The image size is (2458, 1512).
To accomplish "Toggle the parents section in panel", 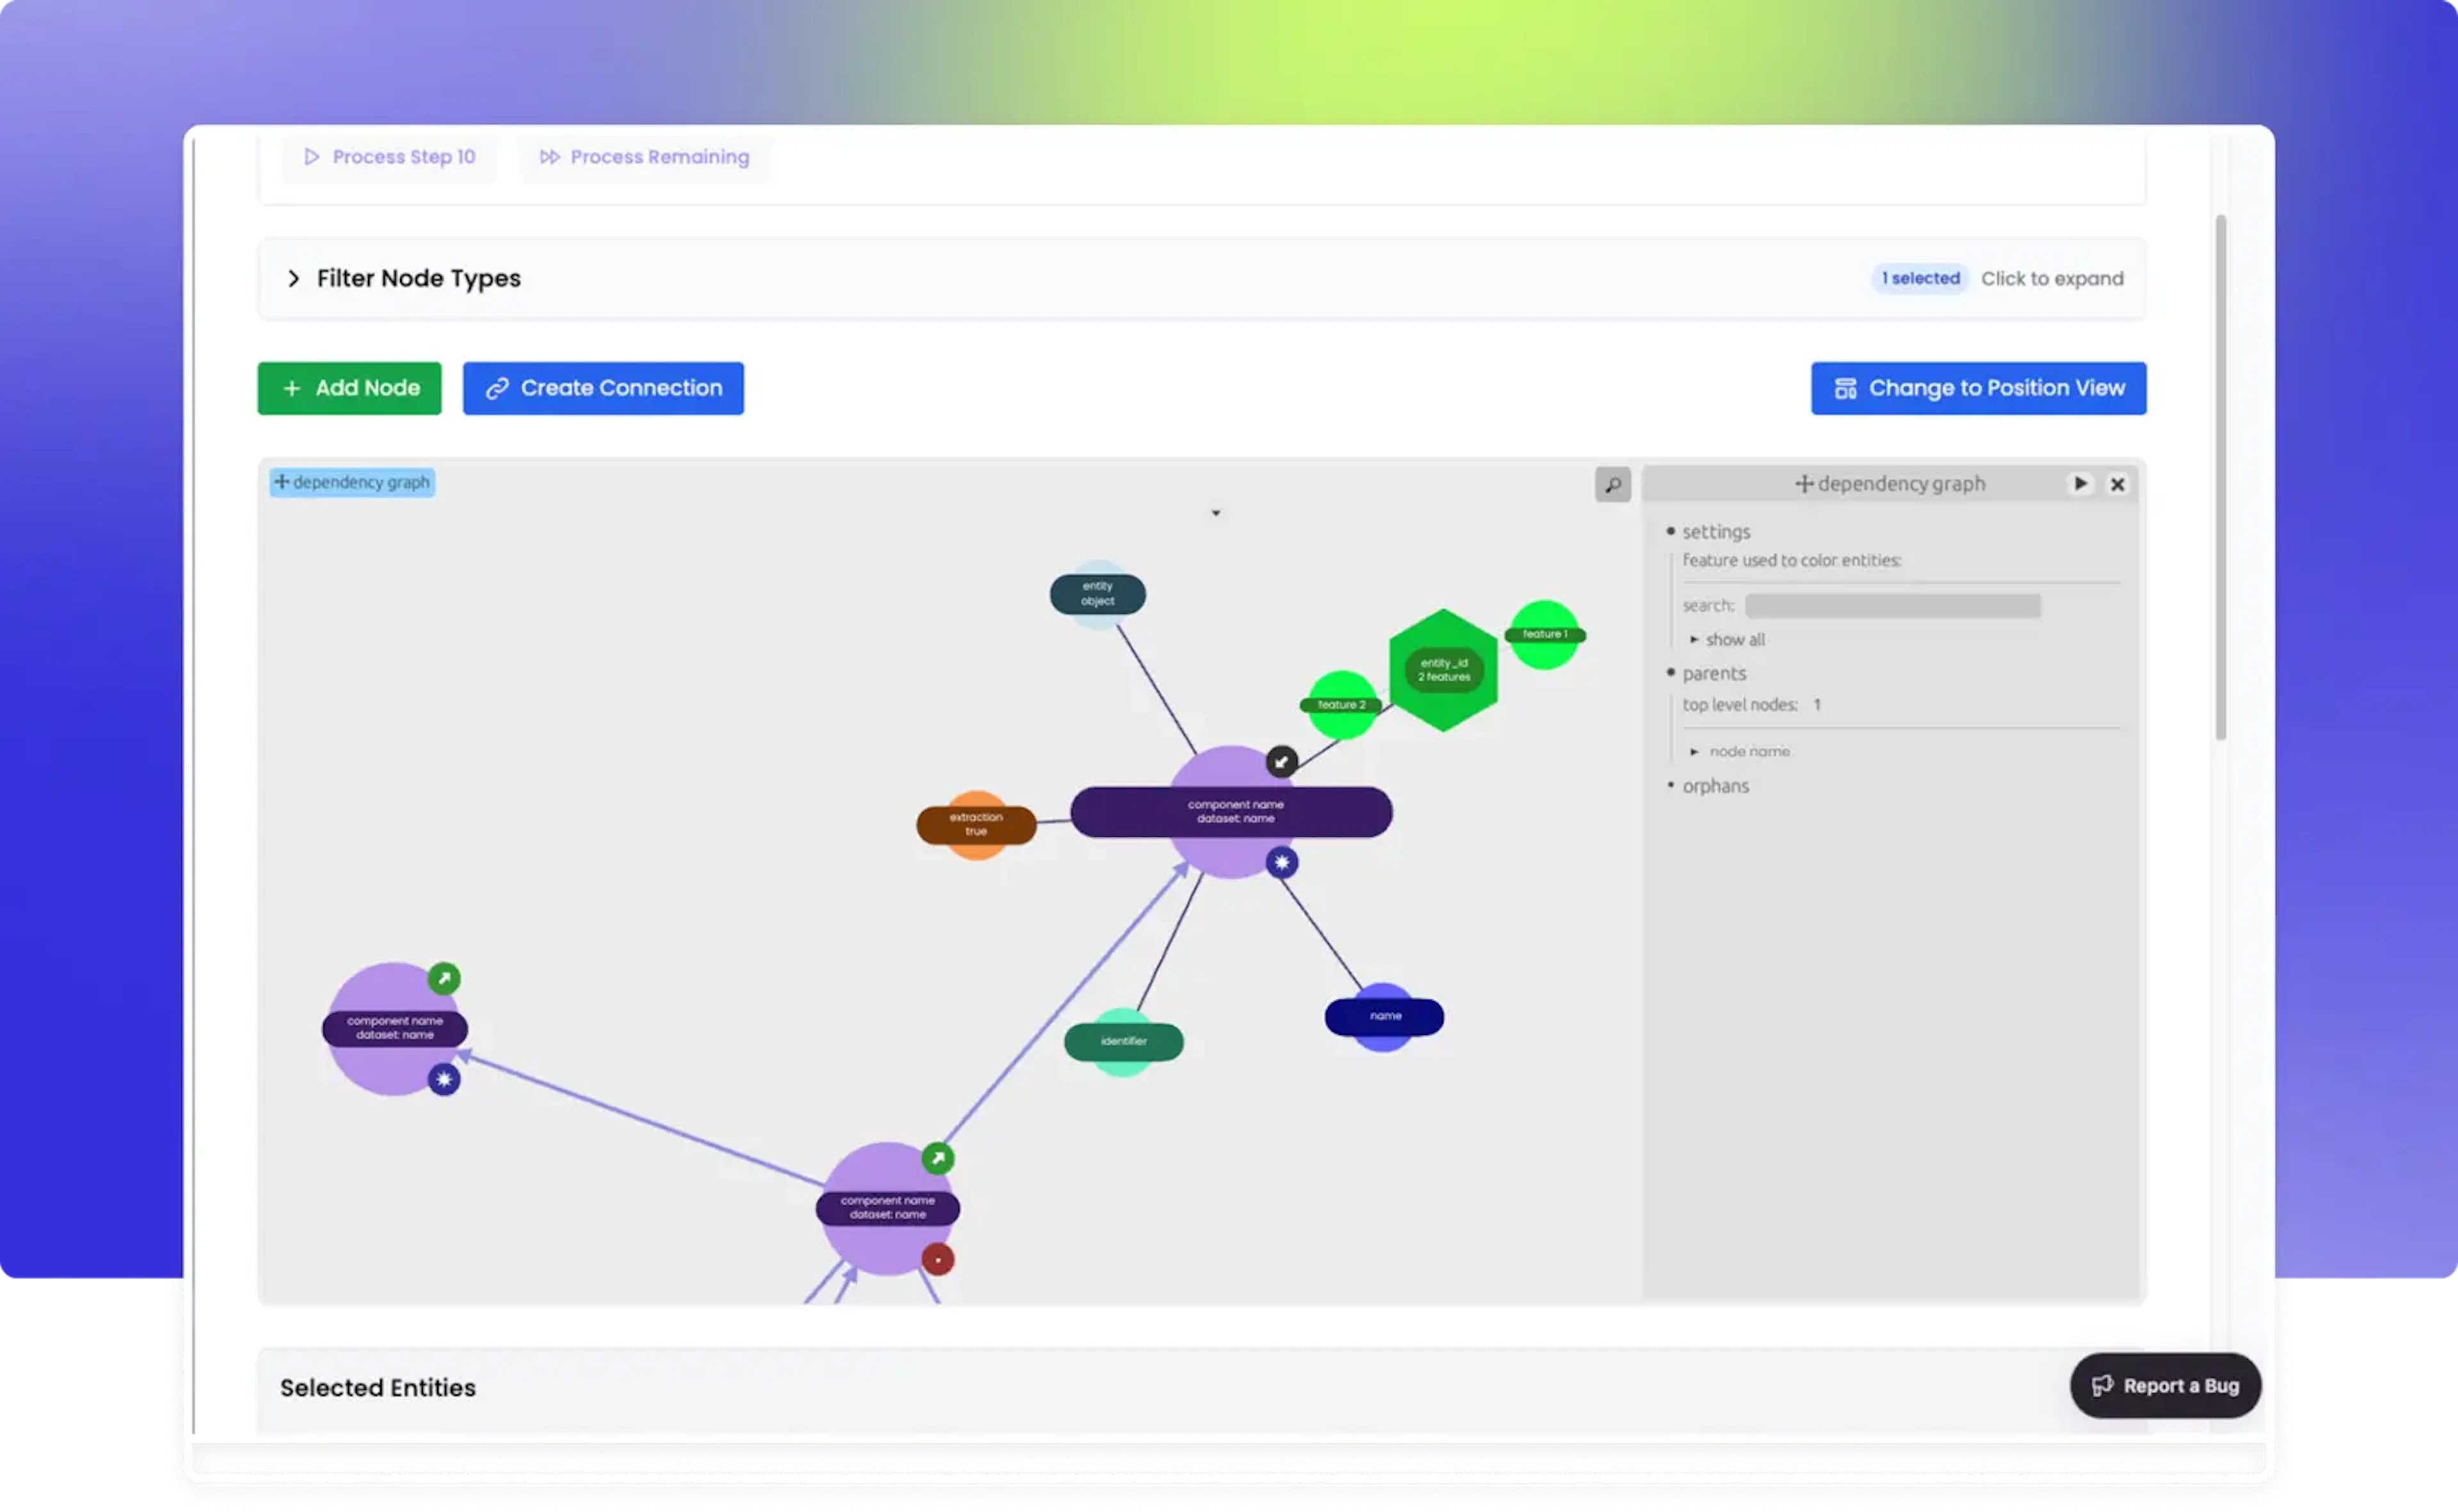I will [x=1670, y=673].
